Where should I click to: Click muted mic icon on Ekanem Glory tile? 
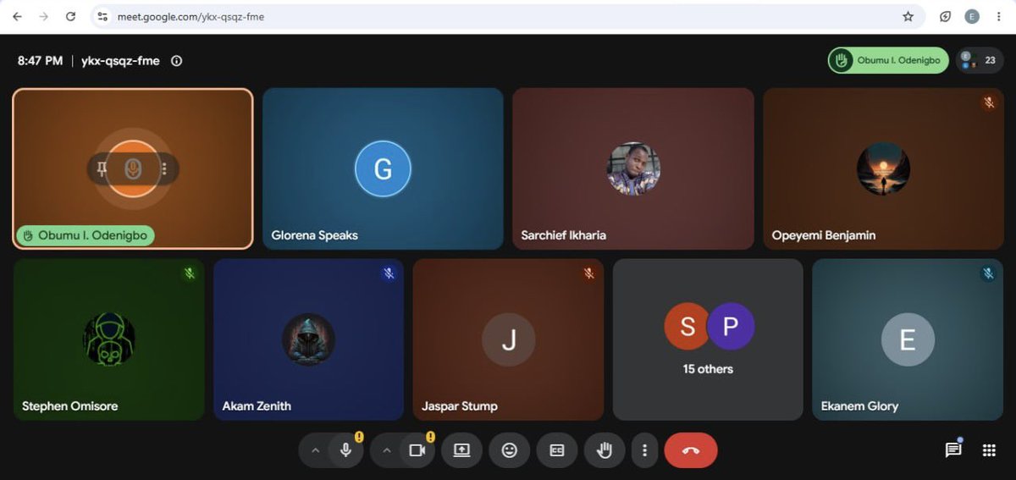tap(988, 273)
